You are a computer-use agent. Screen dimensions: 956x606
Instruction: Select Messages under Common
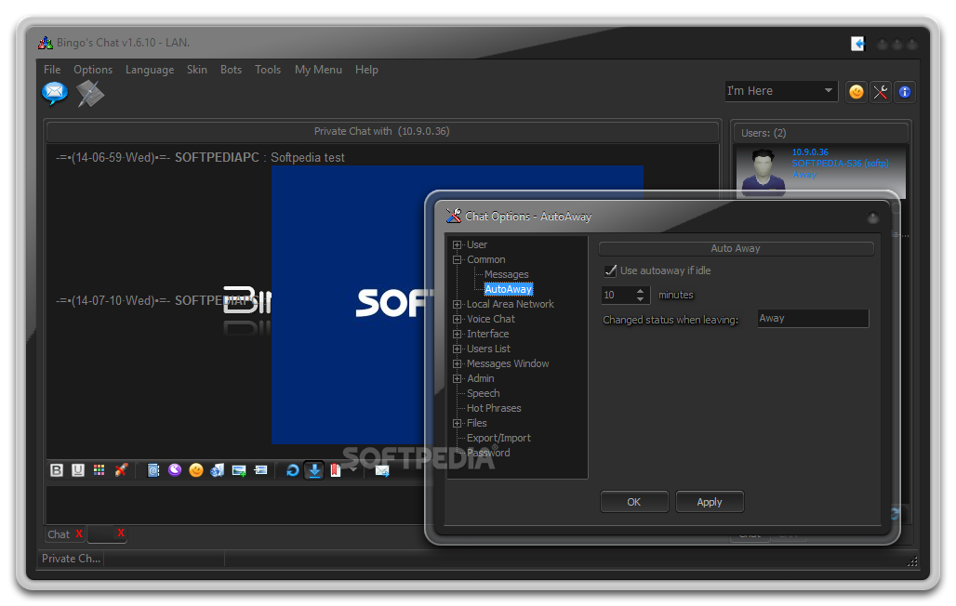point(506,274)
